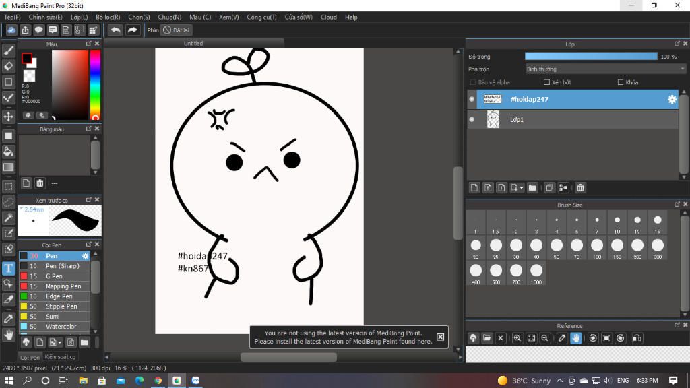
Task: Hide the #hoidap247 layer
Action: (x=472, y=100)
